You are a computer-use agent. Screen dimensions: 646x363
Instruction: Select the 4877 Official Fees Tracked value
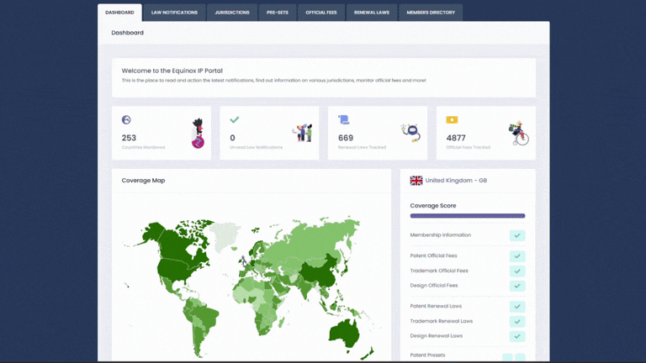(x=456, y=138)
